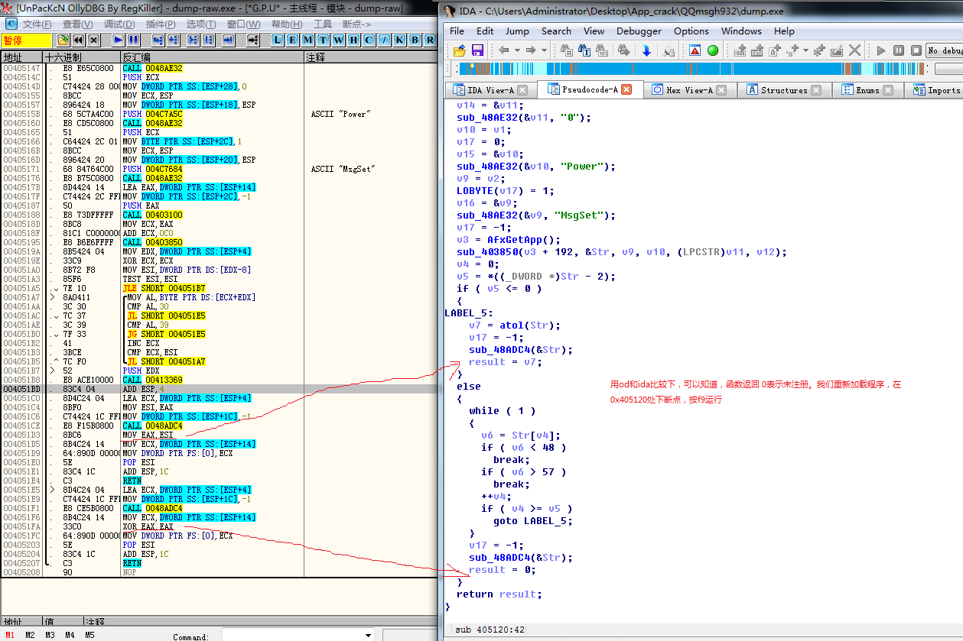Viewport: 963px width, 641px height.
Task: Close the Pseudocode-A tab
Action: [x=626, y=89]
